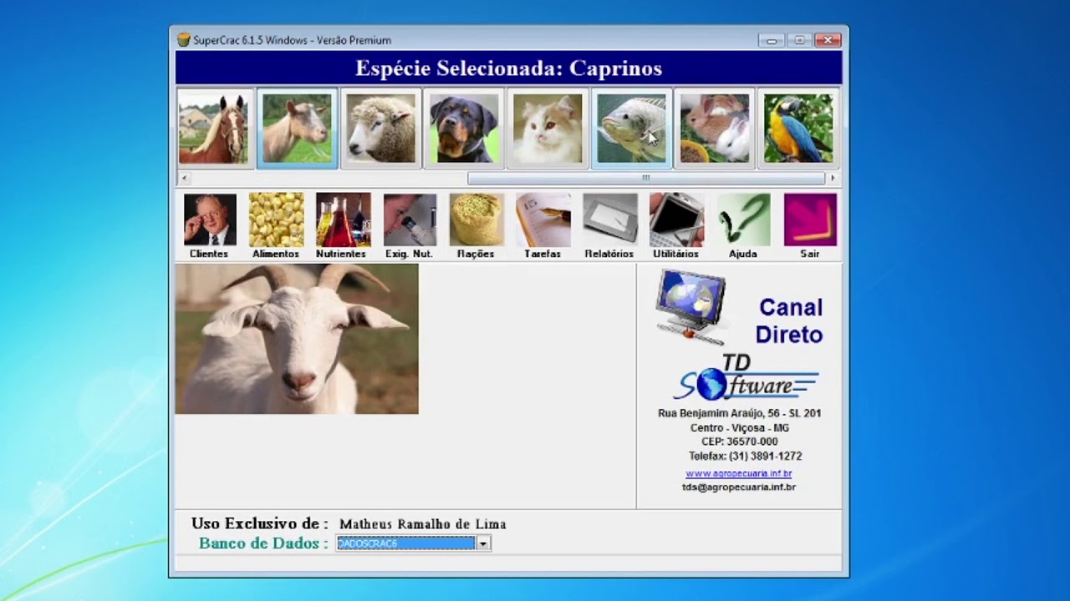Click the 'Telefax: (31) 3891-1272' text
1070x601 pixels.
pyautogui.click(x=745, y=457)
